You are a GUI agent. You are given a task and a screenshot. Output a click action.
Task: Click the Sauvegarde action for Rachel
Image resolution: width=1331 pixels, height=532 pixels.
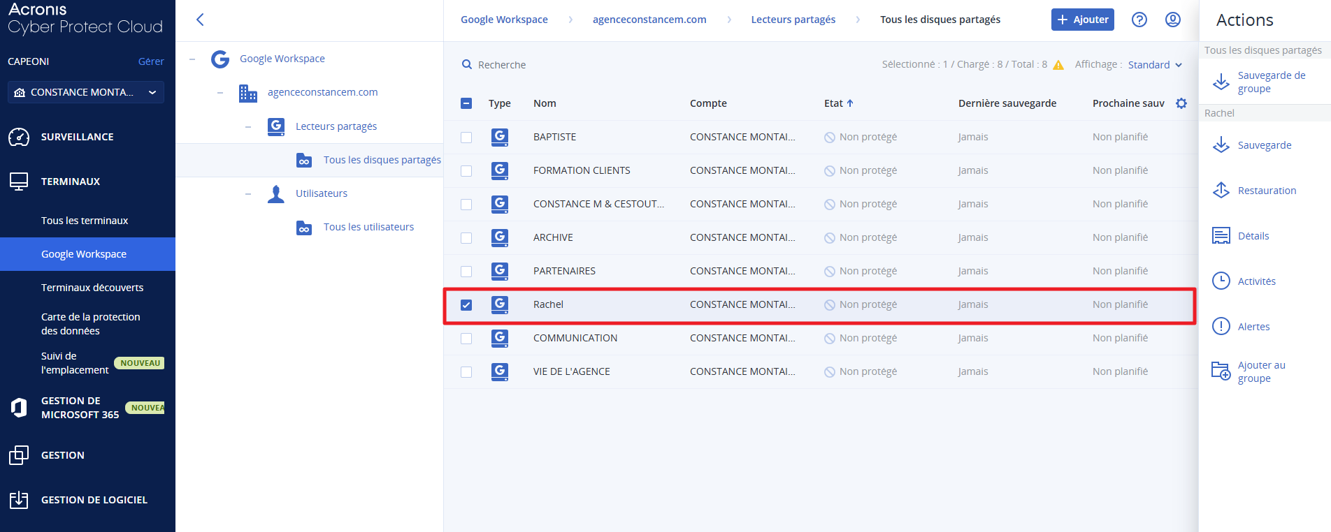(x=1264, y=145)
